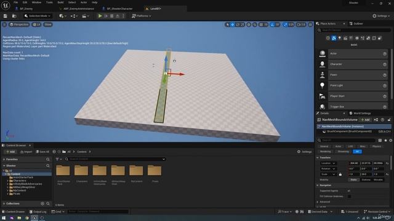
Task: Click the Search Classes field in Place Actors
Action: [354, 30]
